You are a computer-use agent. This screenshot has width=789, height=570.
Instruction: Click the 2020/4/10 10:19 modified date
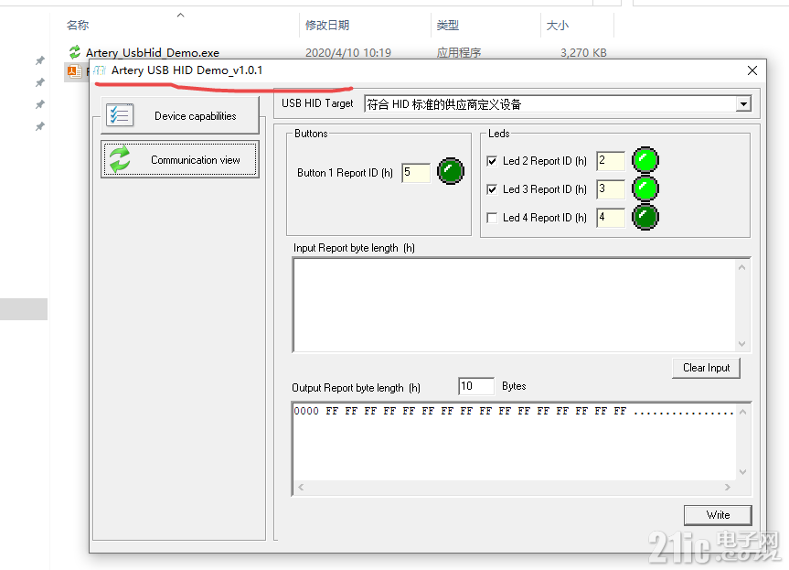coord(348,52)
